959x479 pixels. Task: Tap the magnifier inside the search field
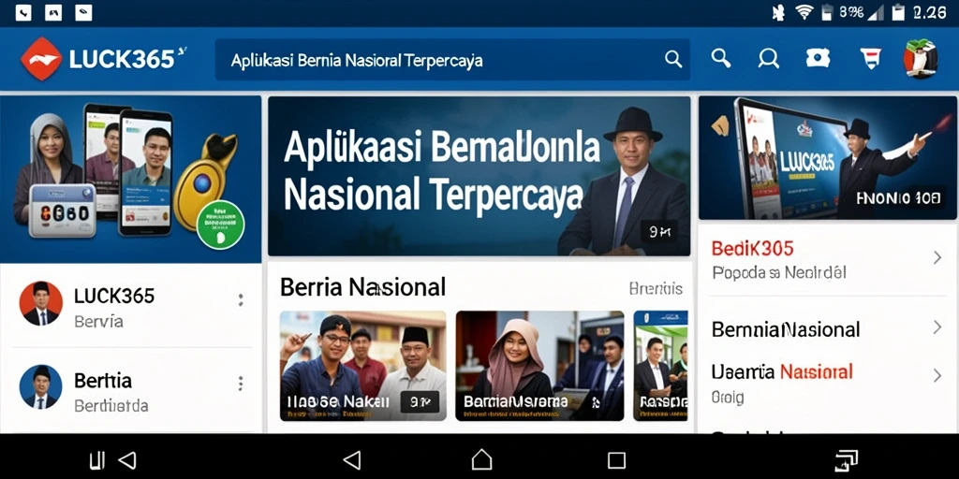point(672,59)
